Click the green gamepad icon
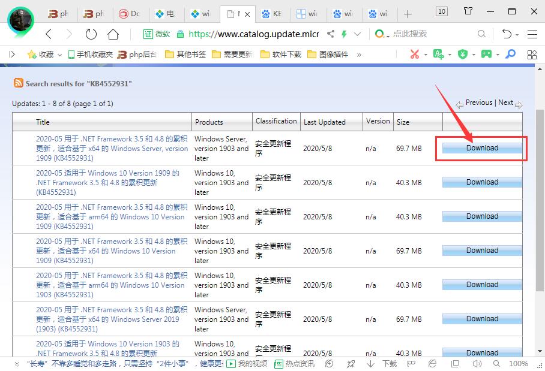The width and height of the screenshot is (545, 371). tap(486, 54)
